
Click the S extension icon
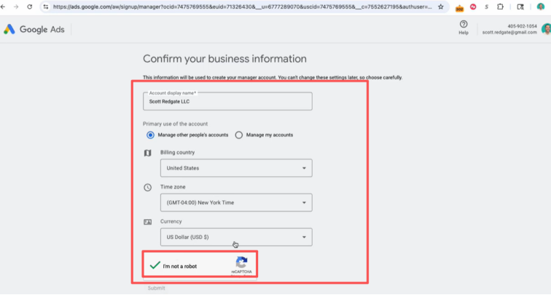(486, 7)
